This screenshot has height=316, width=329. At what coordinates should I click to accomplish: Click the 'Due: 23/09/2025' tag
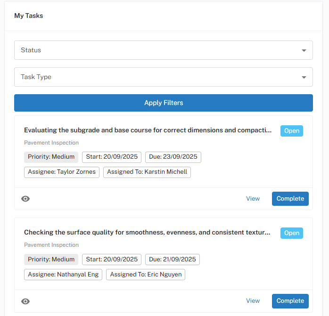[173, 157]
